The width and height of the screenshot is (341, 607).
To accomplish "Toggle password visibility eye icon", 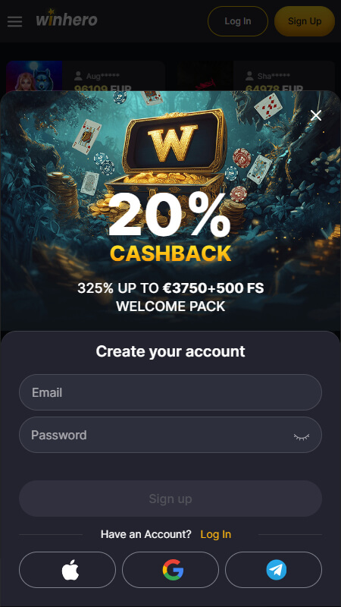I will (x=302, y=436).
